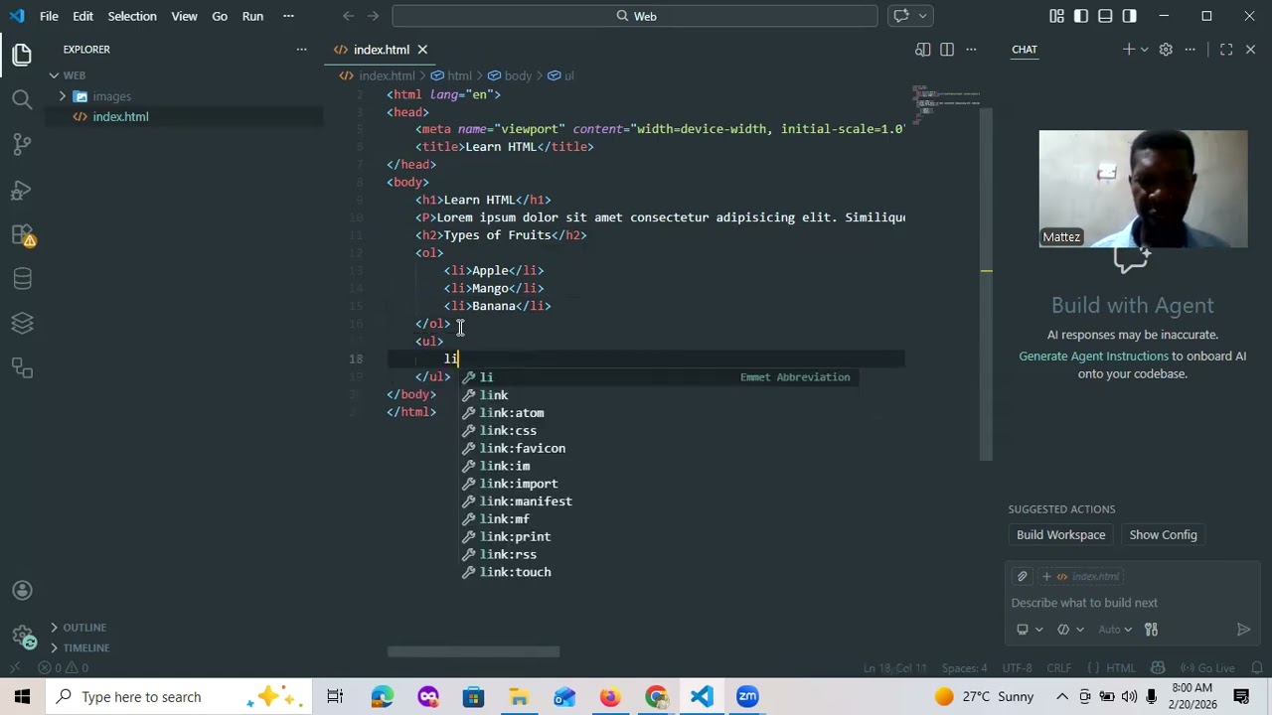Open the database icon in activity bar
Image resolution: width=1272 pixels, height=715 pixels.
click(22, 279)
